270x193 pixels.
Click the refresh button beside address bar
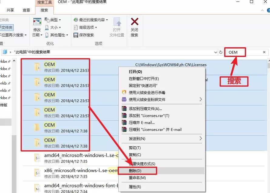coord(221,52)
